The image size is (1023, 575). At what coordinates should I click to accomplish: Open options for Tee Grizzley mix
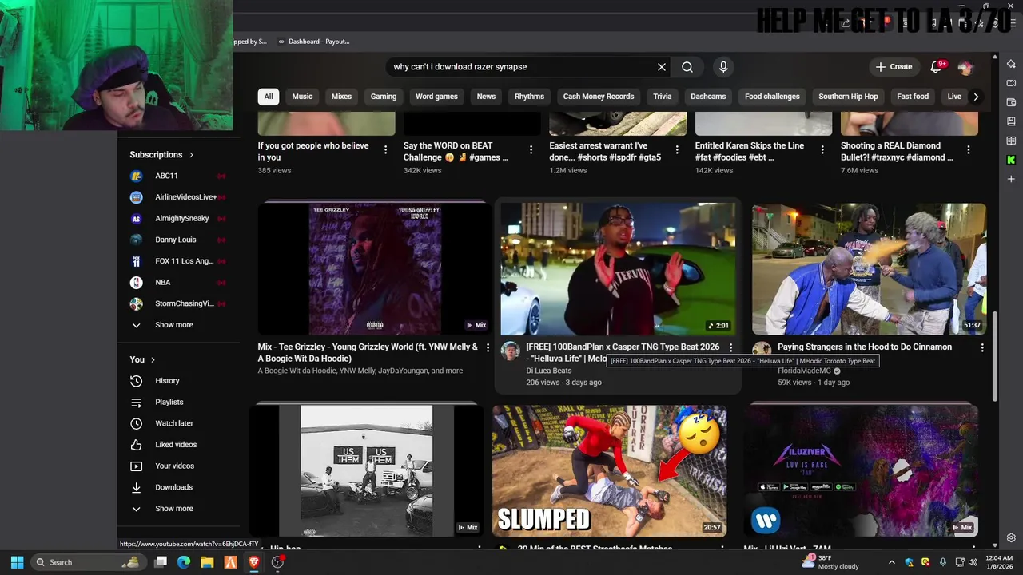click(x=488, y=348)
